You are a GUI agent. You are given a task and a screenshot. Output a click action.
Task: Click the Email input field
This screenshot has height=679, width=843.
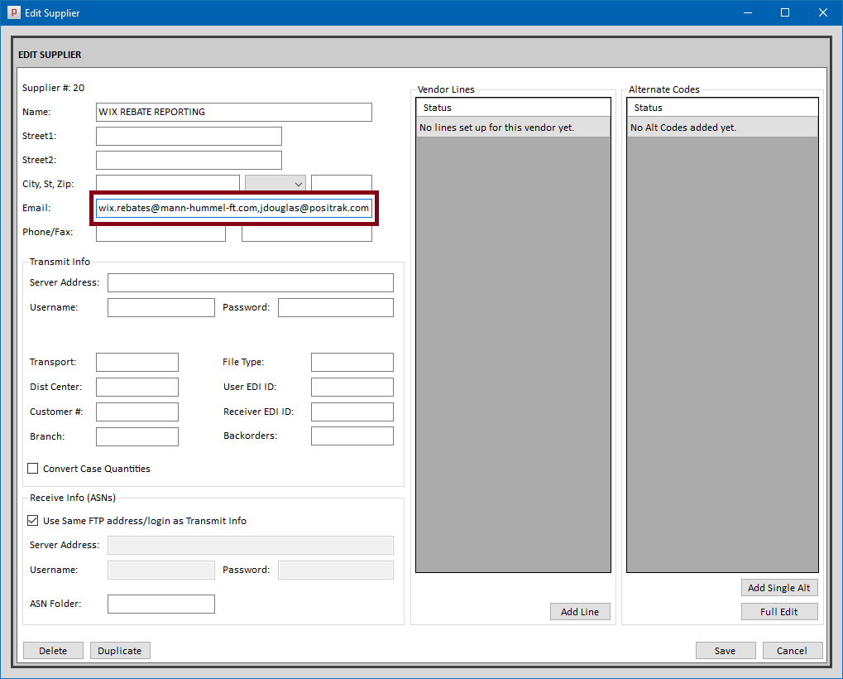click(x=234, y=208)
